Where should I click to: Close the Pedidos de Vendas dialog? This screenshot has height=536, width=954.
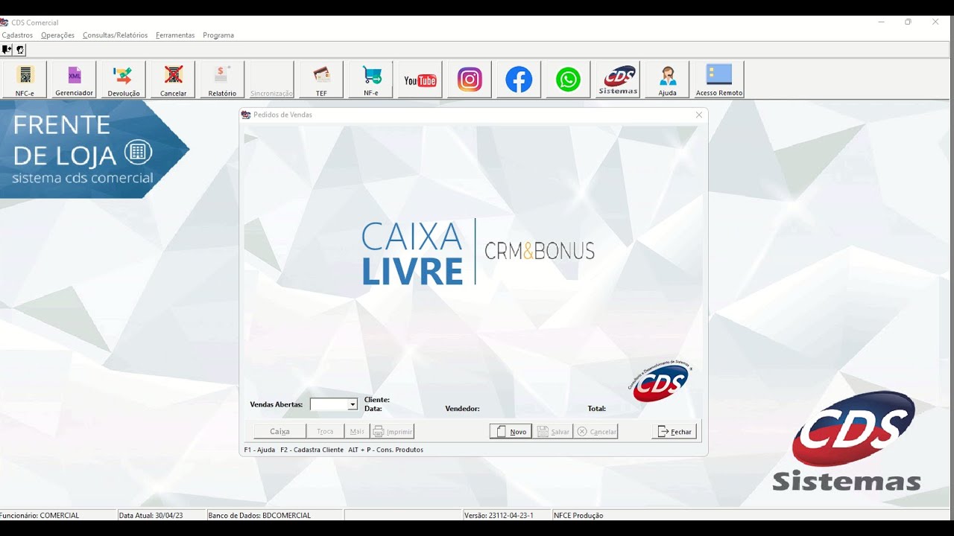pos(699,115)
